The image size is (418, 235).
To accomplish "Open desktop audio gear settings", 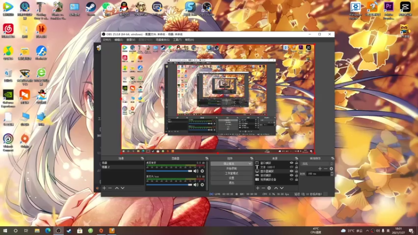I will pyautogui.click(x=202, y=171).
